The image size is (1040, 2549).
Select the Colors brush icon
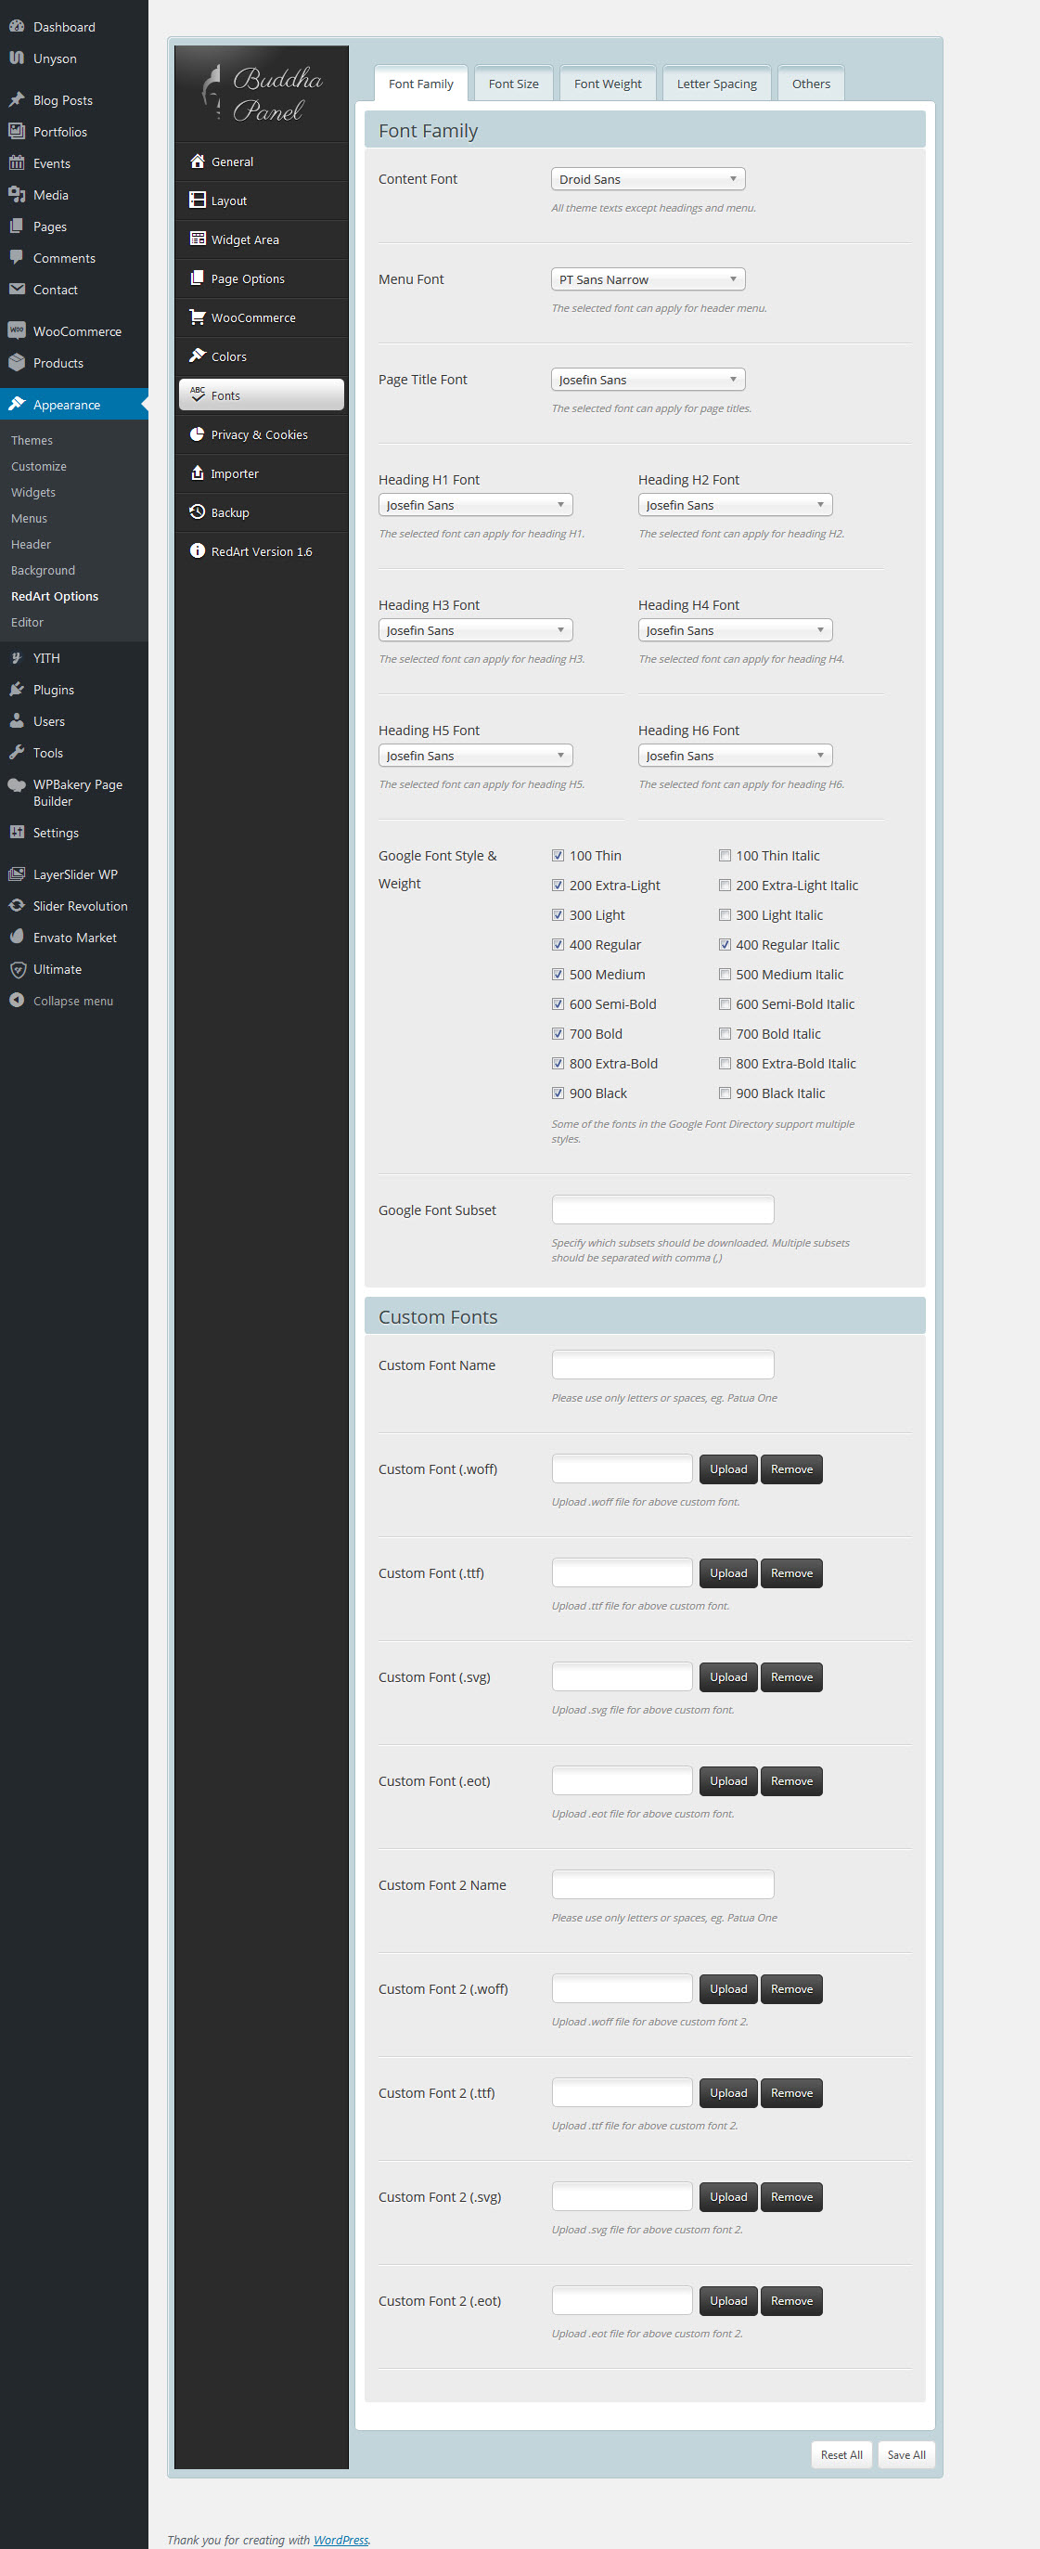pyautogui.click(x=197, y=356)
